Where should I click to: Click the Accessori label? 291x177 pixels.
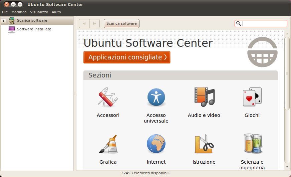point(108,115)
